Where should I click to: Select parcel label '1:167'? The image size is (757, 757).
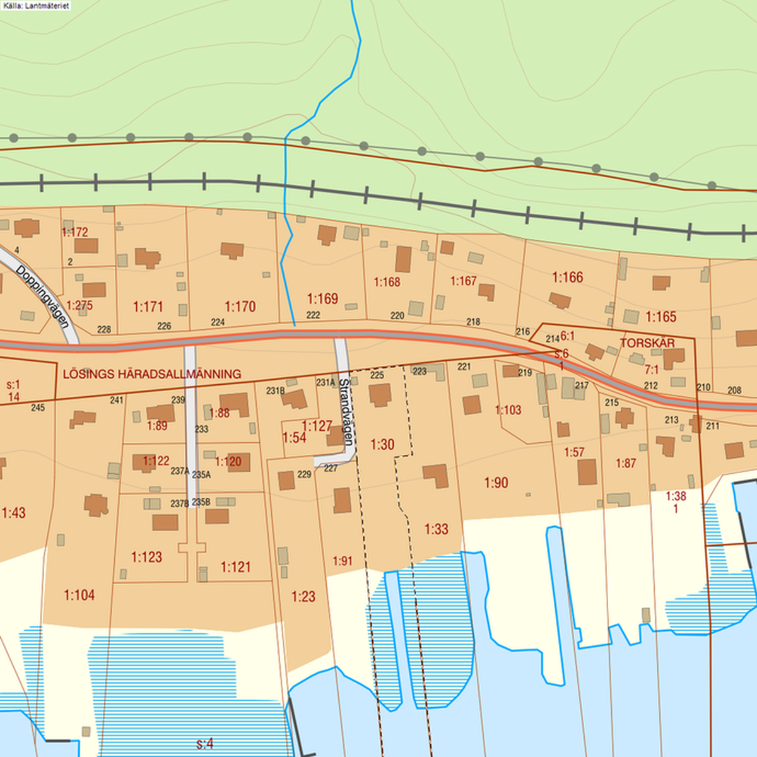464,281
